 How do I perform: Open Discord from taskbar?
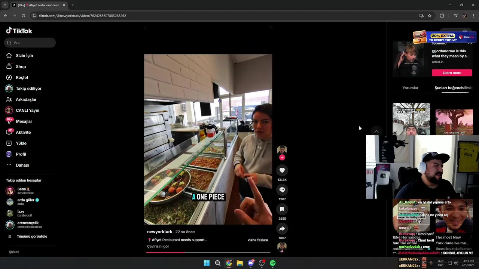pos(251,263)
